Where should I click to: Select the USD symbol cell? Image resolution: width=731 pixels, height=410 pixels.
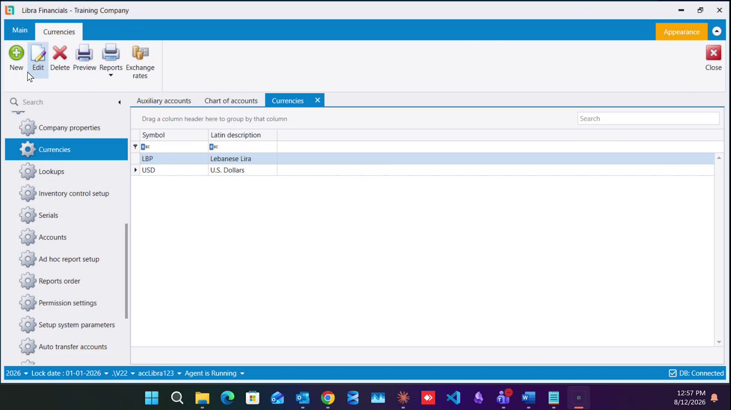[x=174, y=170]
